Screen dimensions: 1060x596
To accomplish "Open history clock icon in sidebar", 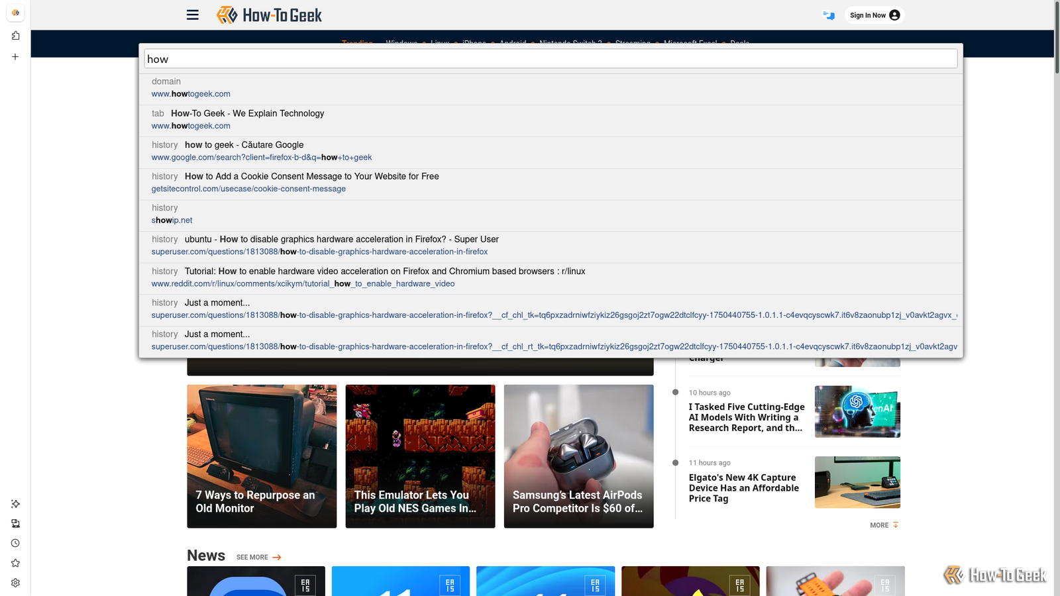I will click(15, 543).
